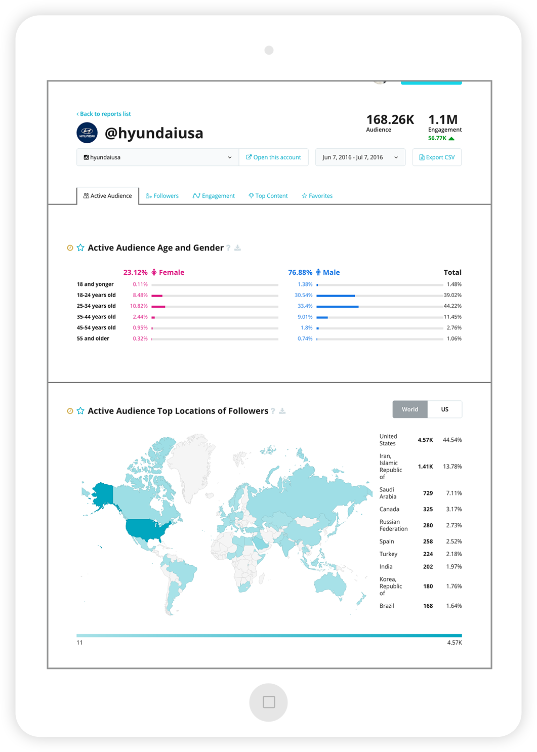Click the India location row
Image resolution: width=537 pixels, height=752 pixels.
pyautogui.click(x=421, y=567)
